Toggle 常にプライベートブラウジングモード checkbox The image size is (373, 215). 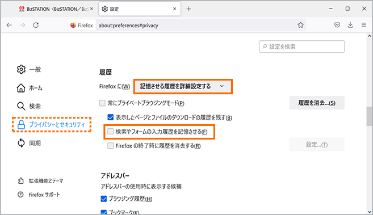102,103
